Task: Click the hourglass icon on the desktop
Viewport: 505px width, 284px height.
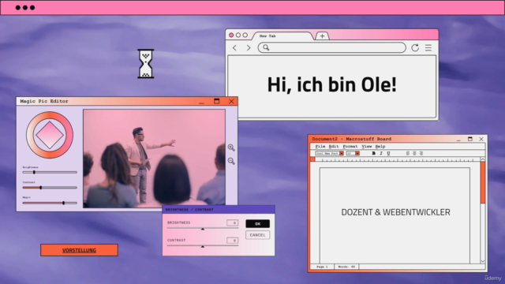Action: pyautogui.click(x=146, y=64)
